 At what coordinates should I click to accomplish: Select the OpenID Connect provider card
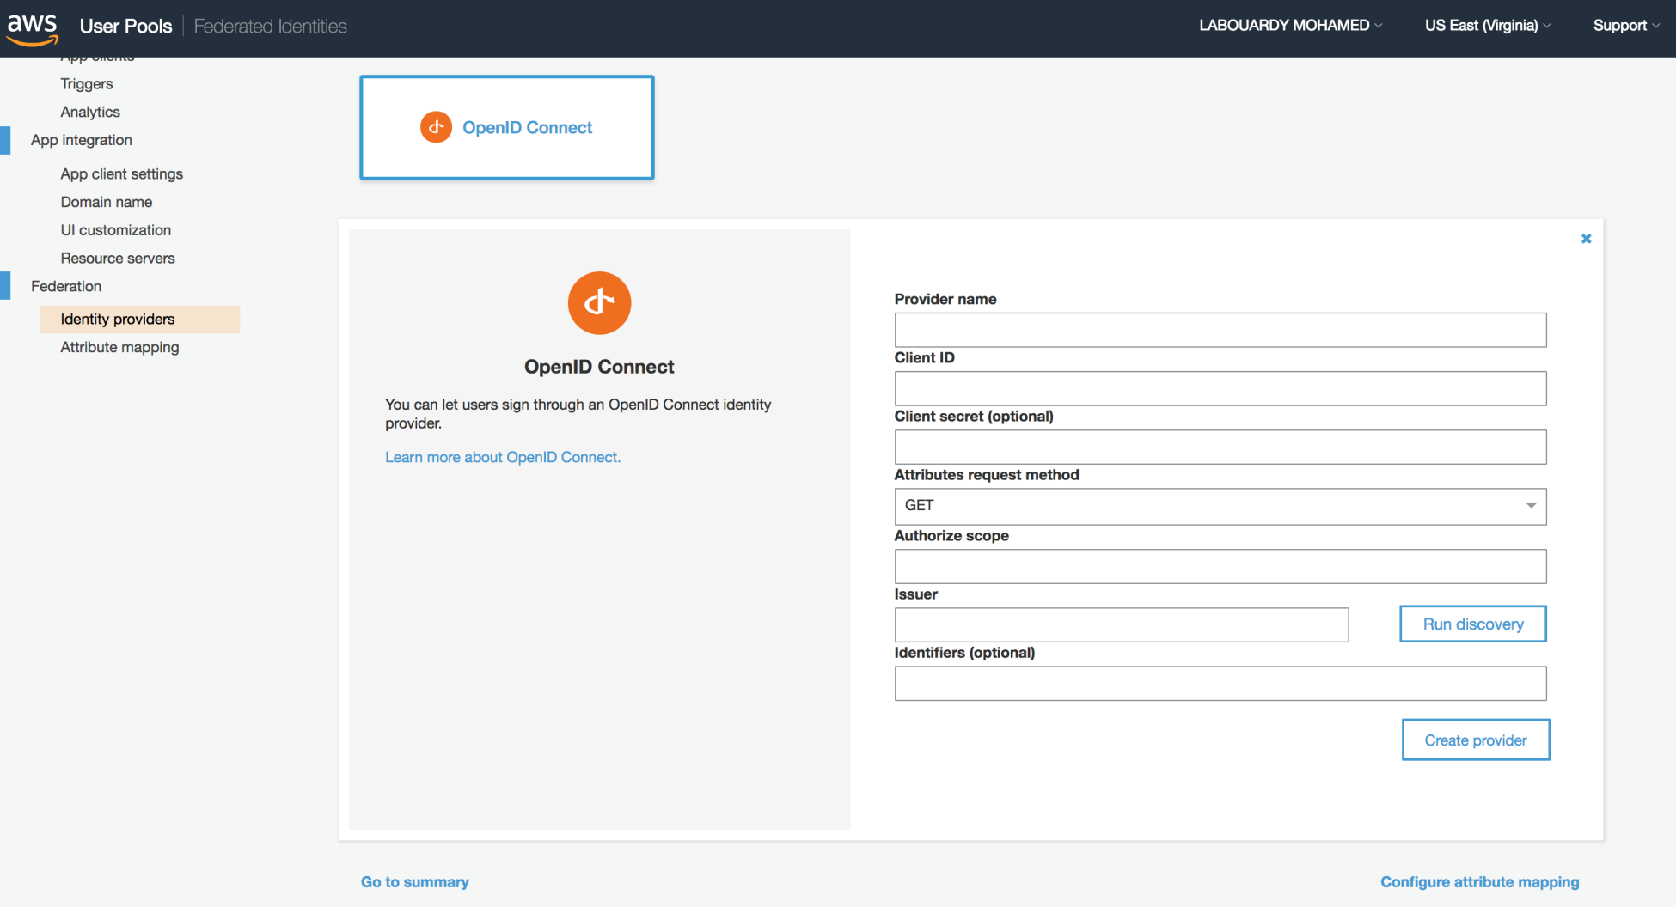[x=507, y=127]
